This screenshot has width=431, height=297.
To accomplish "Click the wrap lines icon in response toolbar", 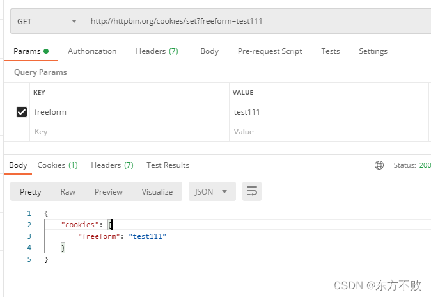I will 252,191.
